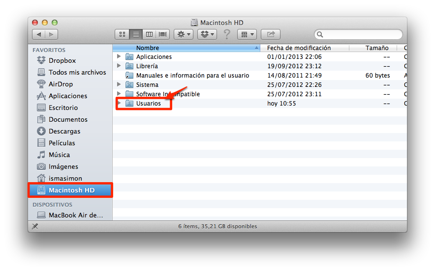Image resolution: width=435 pixels, height=271 pixels.
Task: Click the date 25/07/2012 23:11
Action: [x=294, y=94]
